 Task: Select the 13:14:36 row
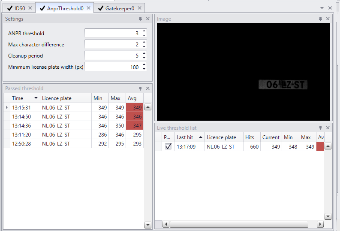(73, 125)
